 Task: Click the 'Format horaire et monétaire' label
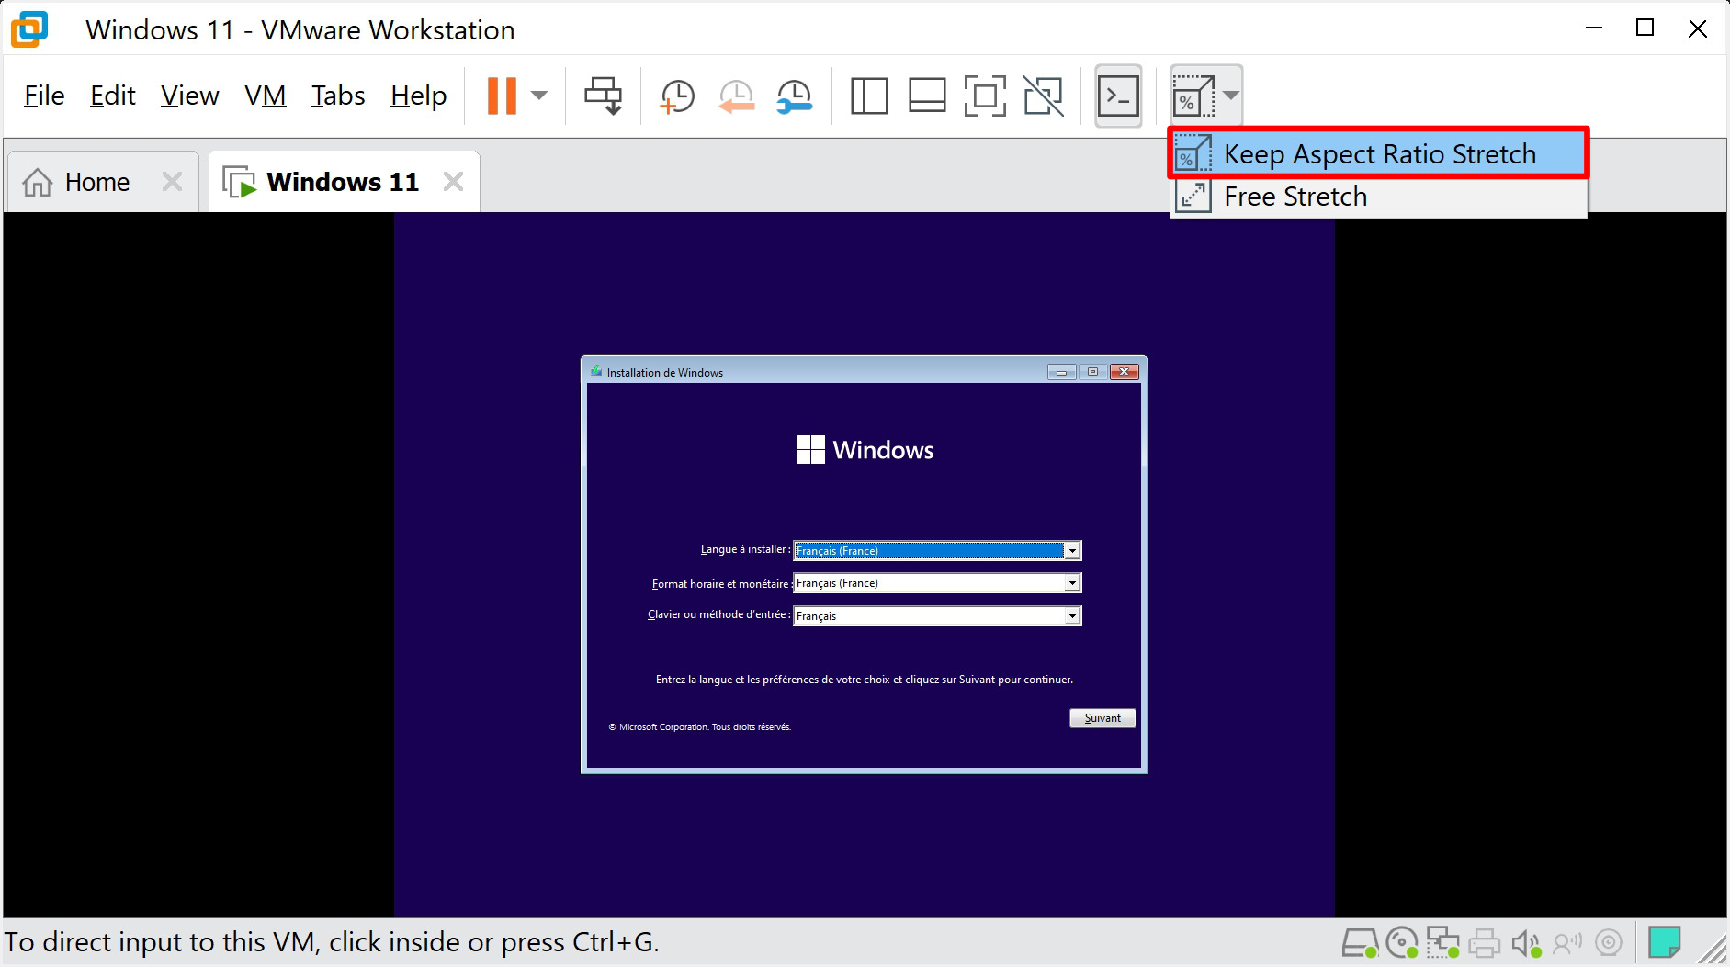[x=720, y=583]
